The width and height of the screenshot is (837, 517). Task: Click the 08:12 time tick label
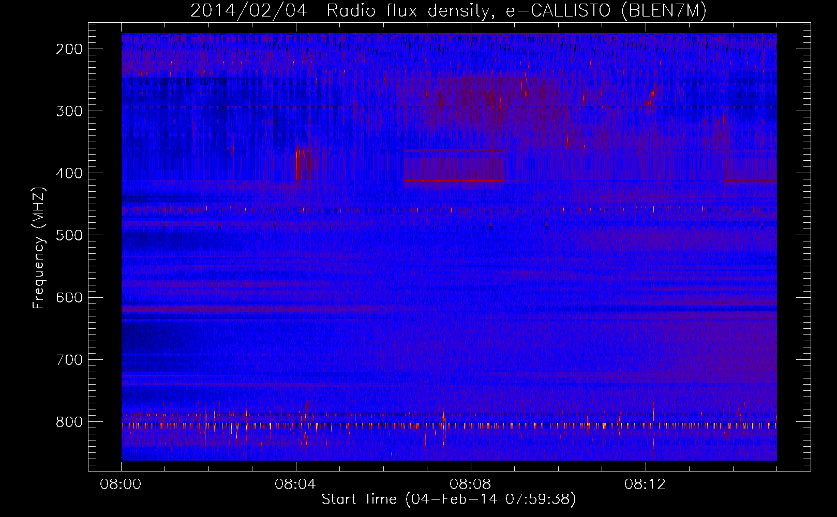[645, 484]
